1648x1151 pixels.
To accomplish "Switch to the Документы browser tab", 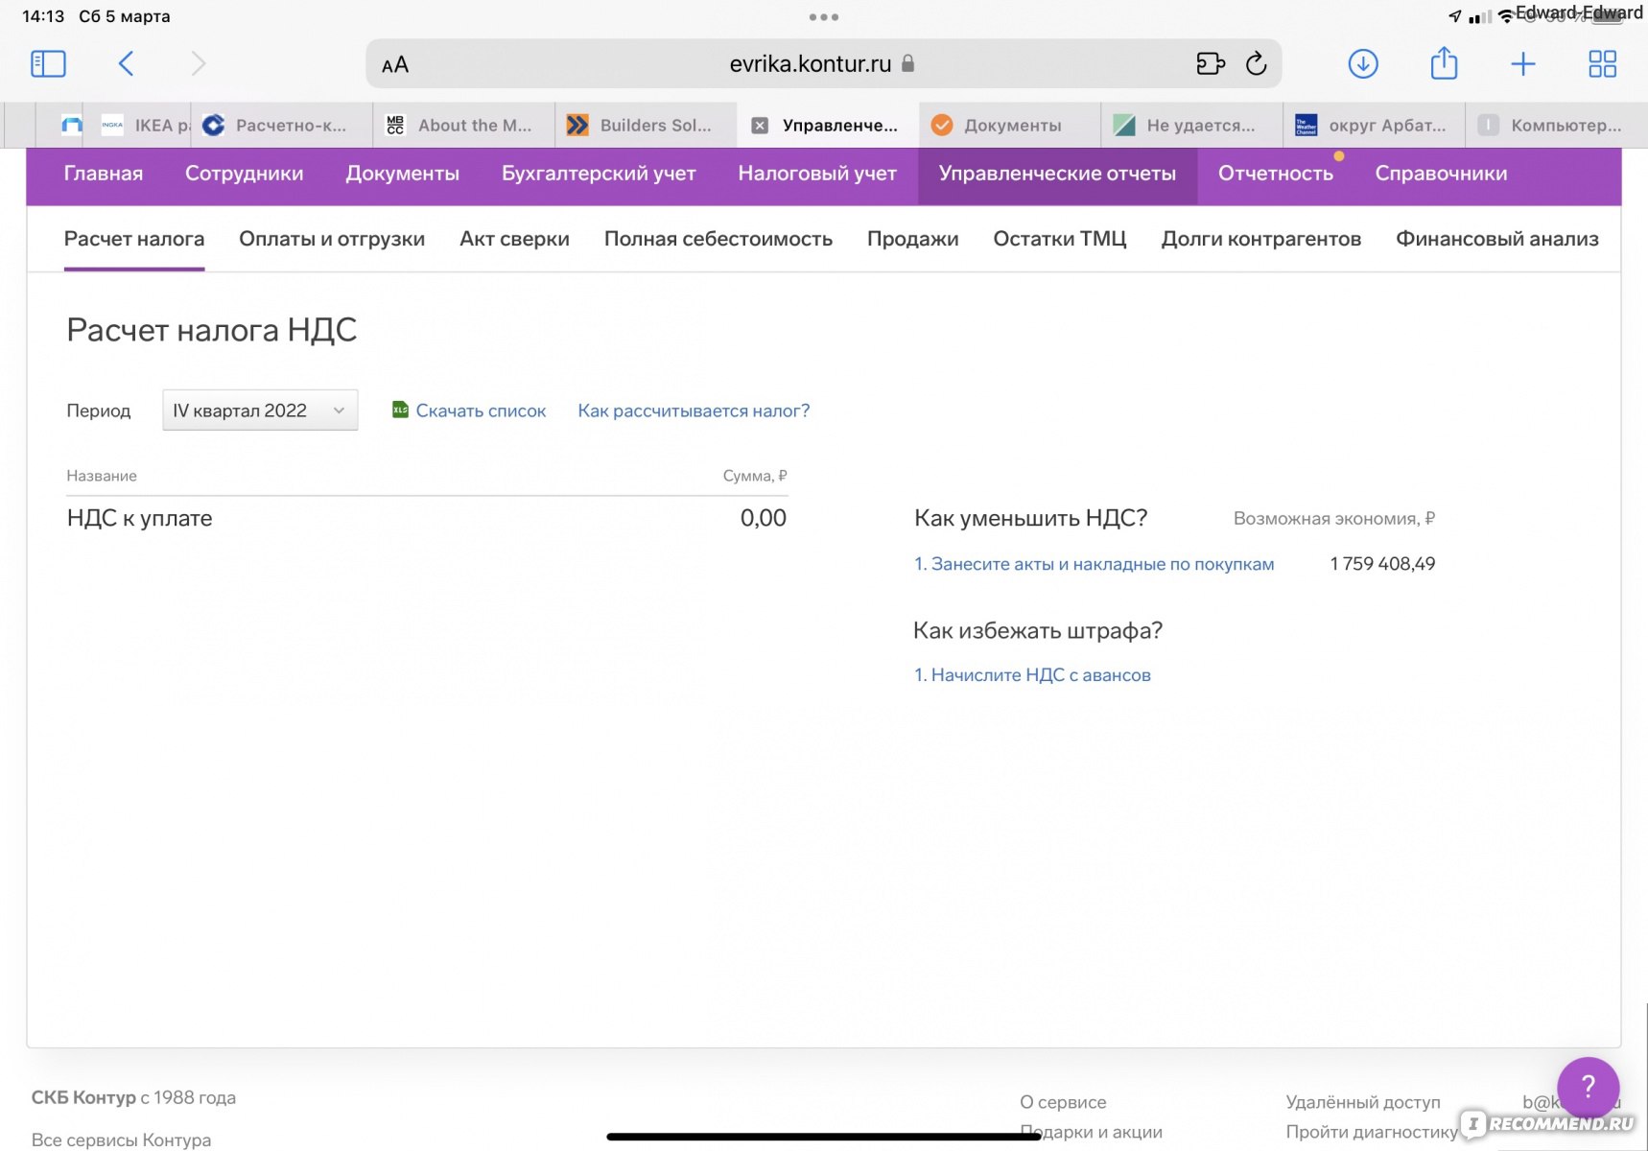I will pyautogui.click(x=1010, y=126).
